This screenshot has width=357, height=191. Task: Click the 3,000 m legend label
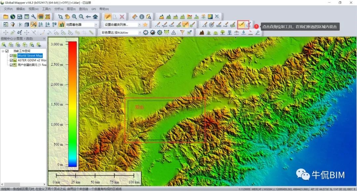click(57, 44)
